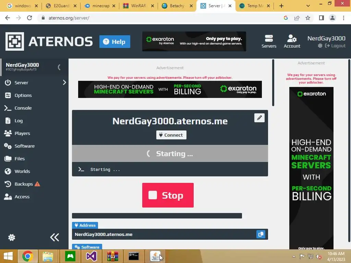This screenshot has width=351, height=263.
Task: Click the exaroton vertical sidebar ad
Action: point(311,168)
